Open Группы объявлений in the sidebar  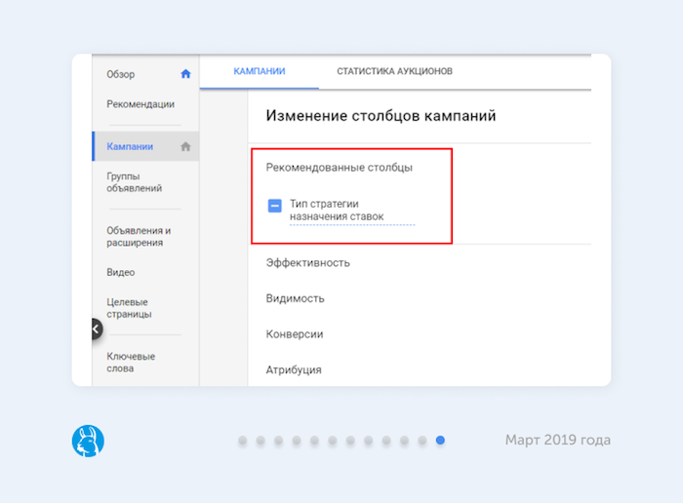135,182
